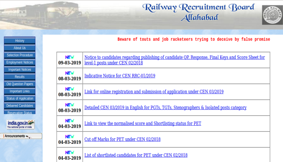
Task: View normalised score and Shortlisting status link
Action: [143, 123]
